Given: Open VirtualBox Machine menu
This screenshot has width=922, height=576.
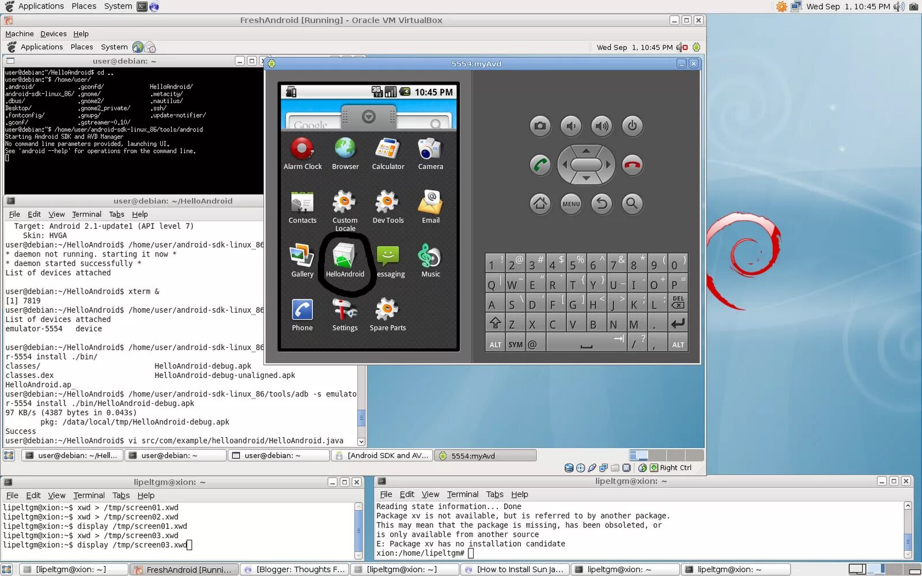Looking at the screenshot, I should click(20, 34).
